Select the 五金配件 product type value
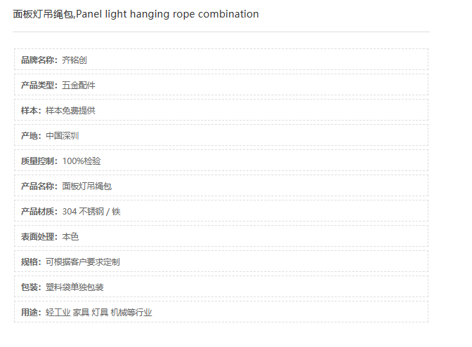472x347 pixels. point(79,86)
